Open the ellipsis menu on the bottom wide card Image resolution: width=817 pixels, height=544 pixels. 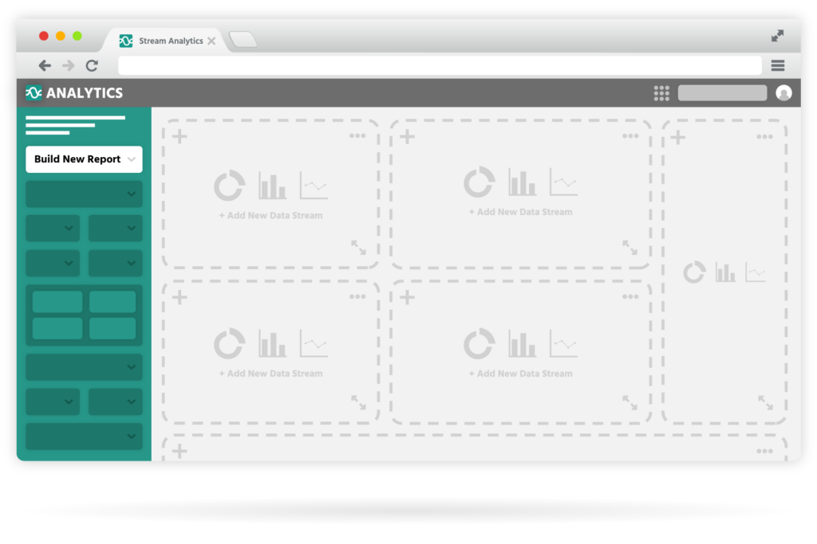[765, 451]
